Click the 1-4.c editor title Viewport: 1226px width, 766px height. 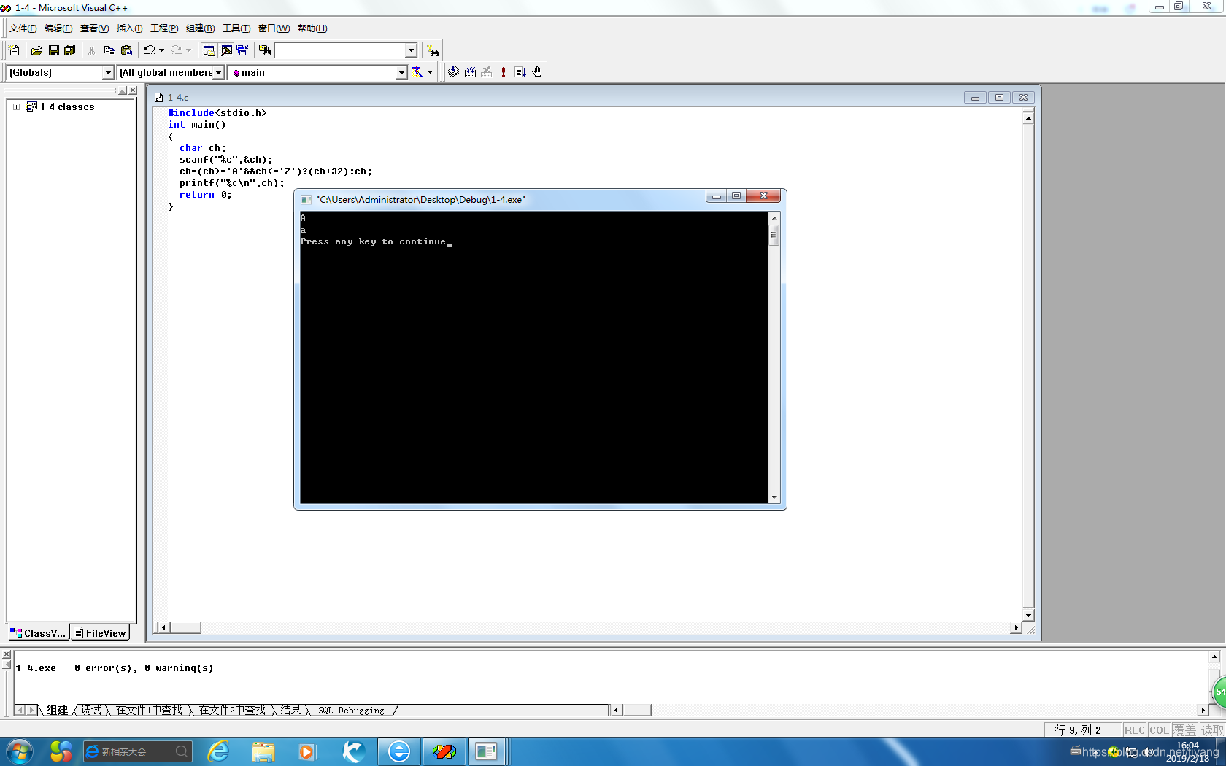pos(178,97)
